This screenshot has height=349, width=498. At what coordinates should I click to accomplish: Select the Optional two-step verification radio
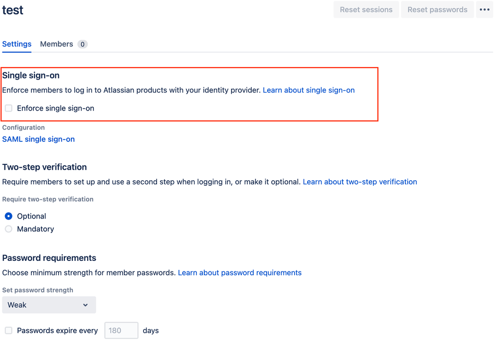[x=8, y=216]
